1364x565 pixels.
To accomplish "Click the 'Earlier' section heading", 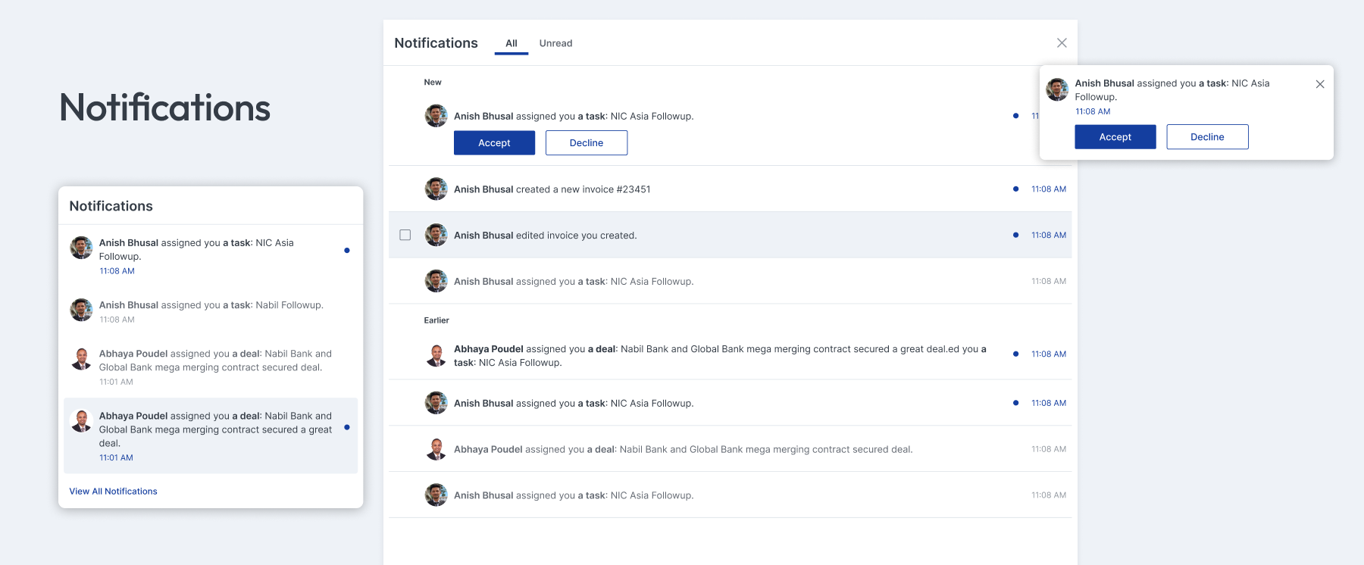I will coord(436,320).
